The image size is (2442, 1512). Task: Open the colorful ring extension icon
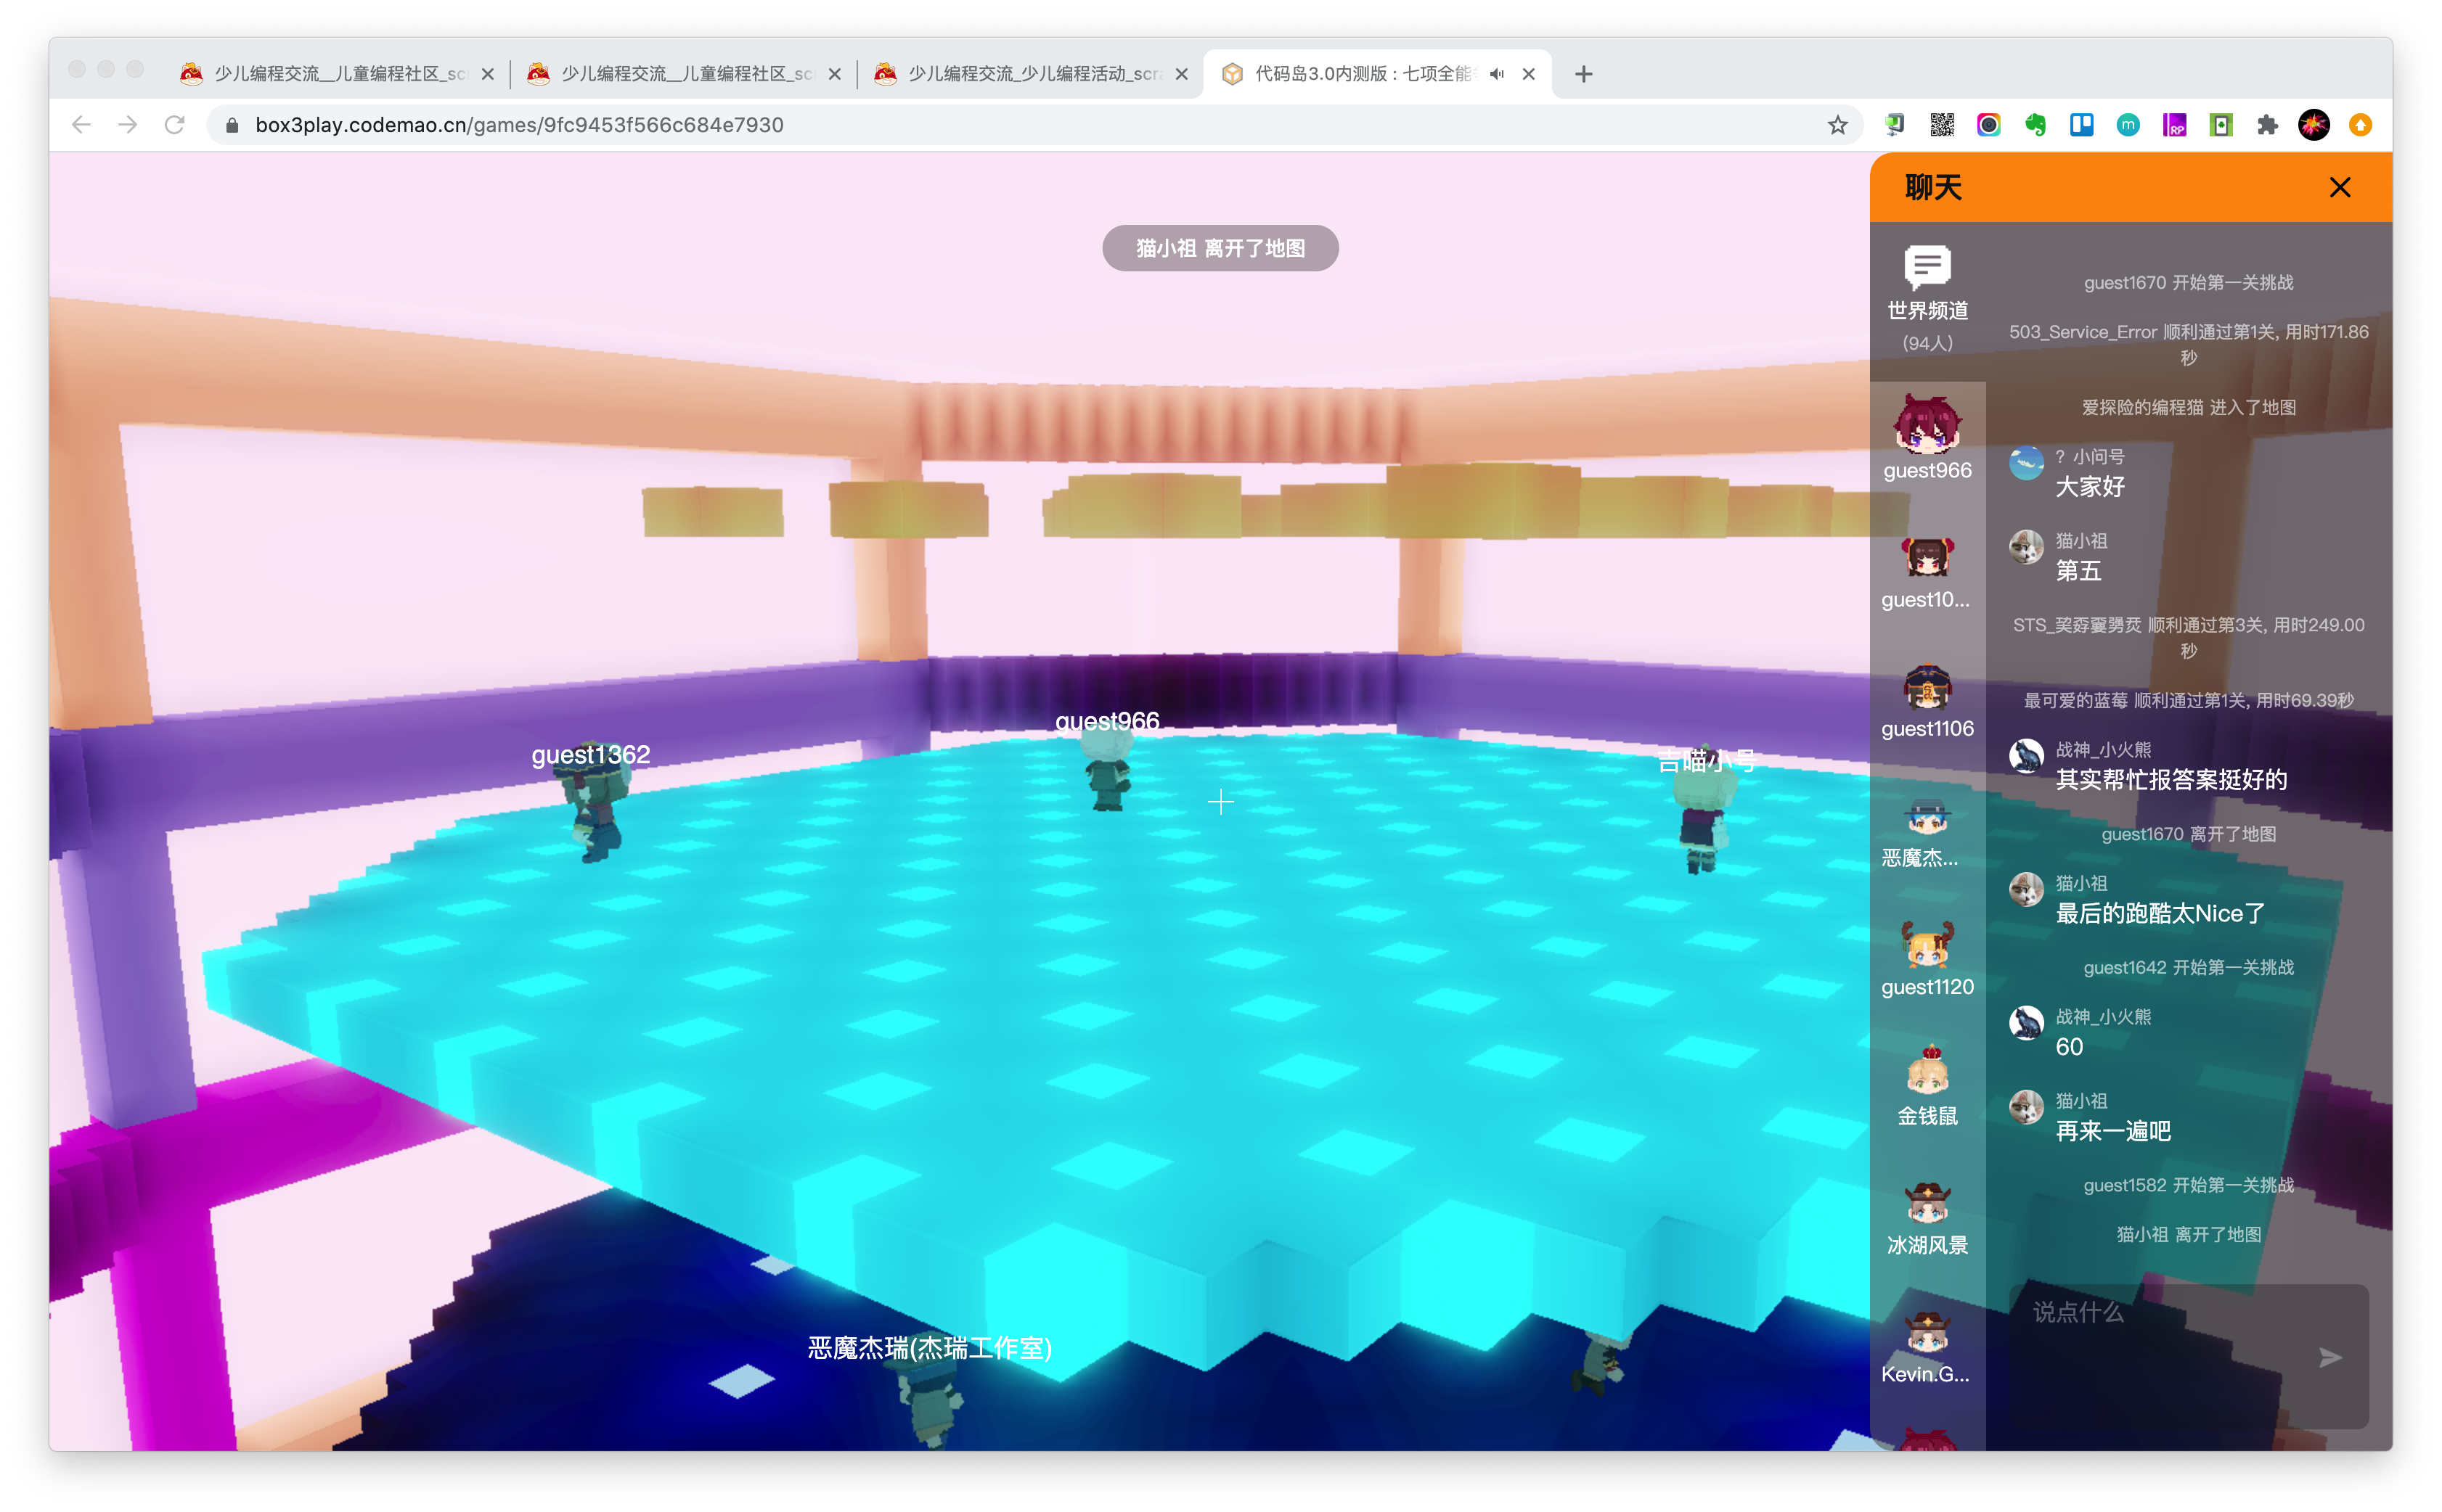(x=1988, y=125)
